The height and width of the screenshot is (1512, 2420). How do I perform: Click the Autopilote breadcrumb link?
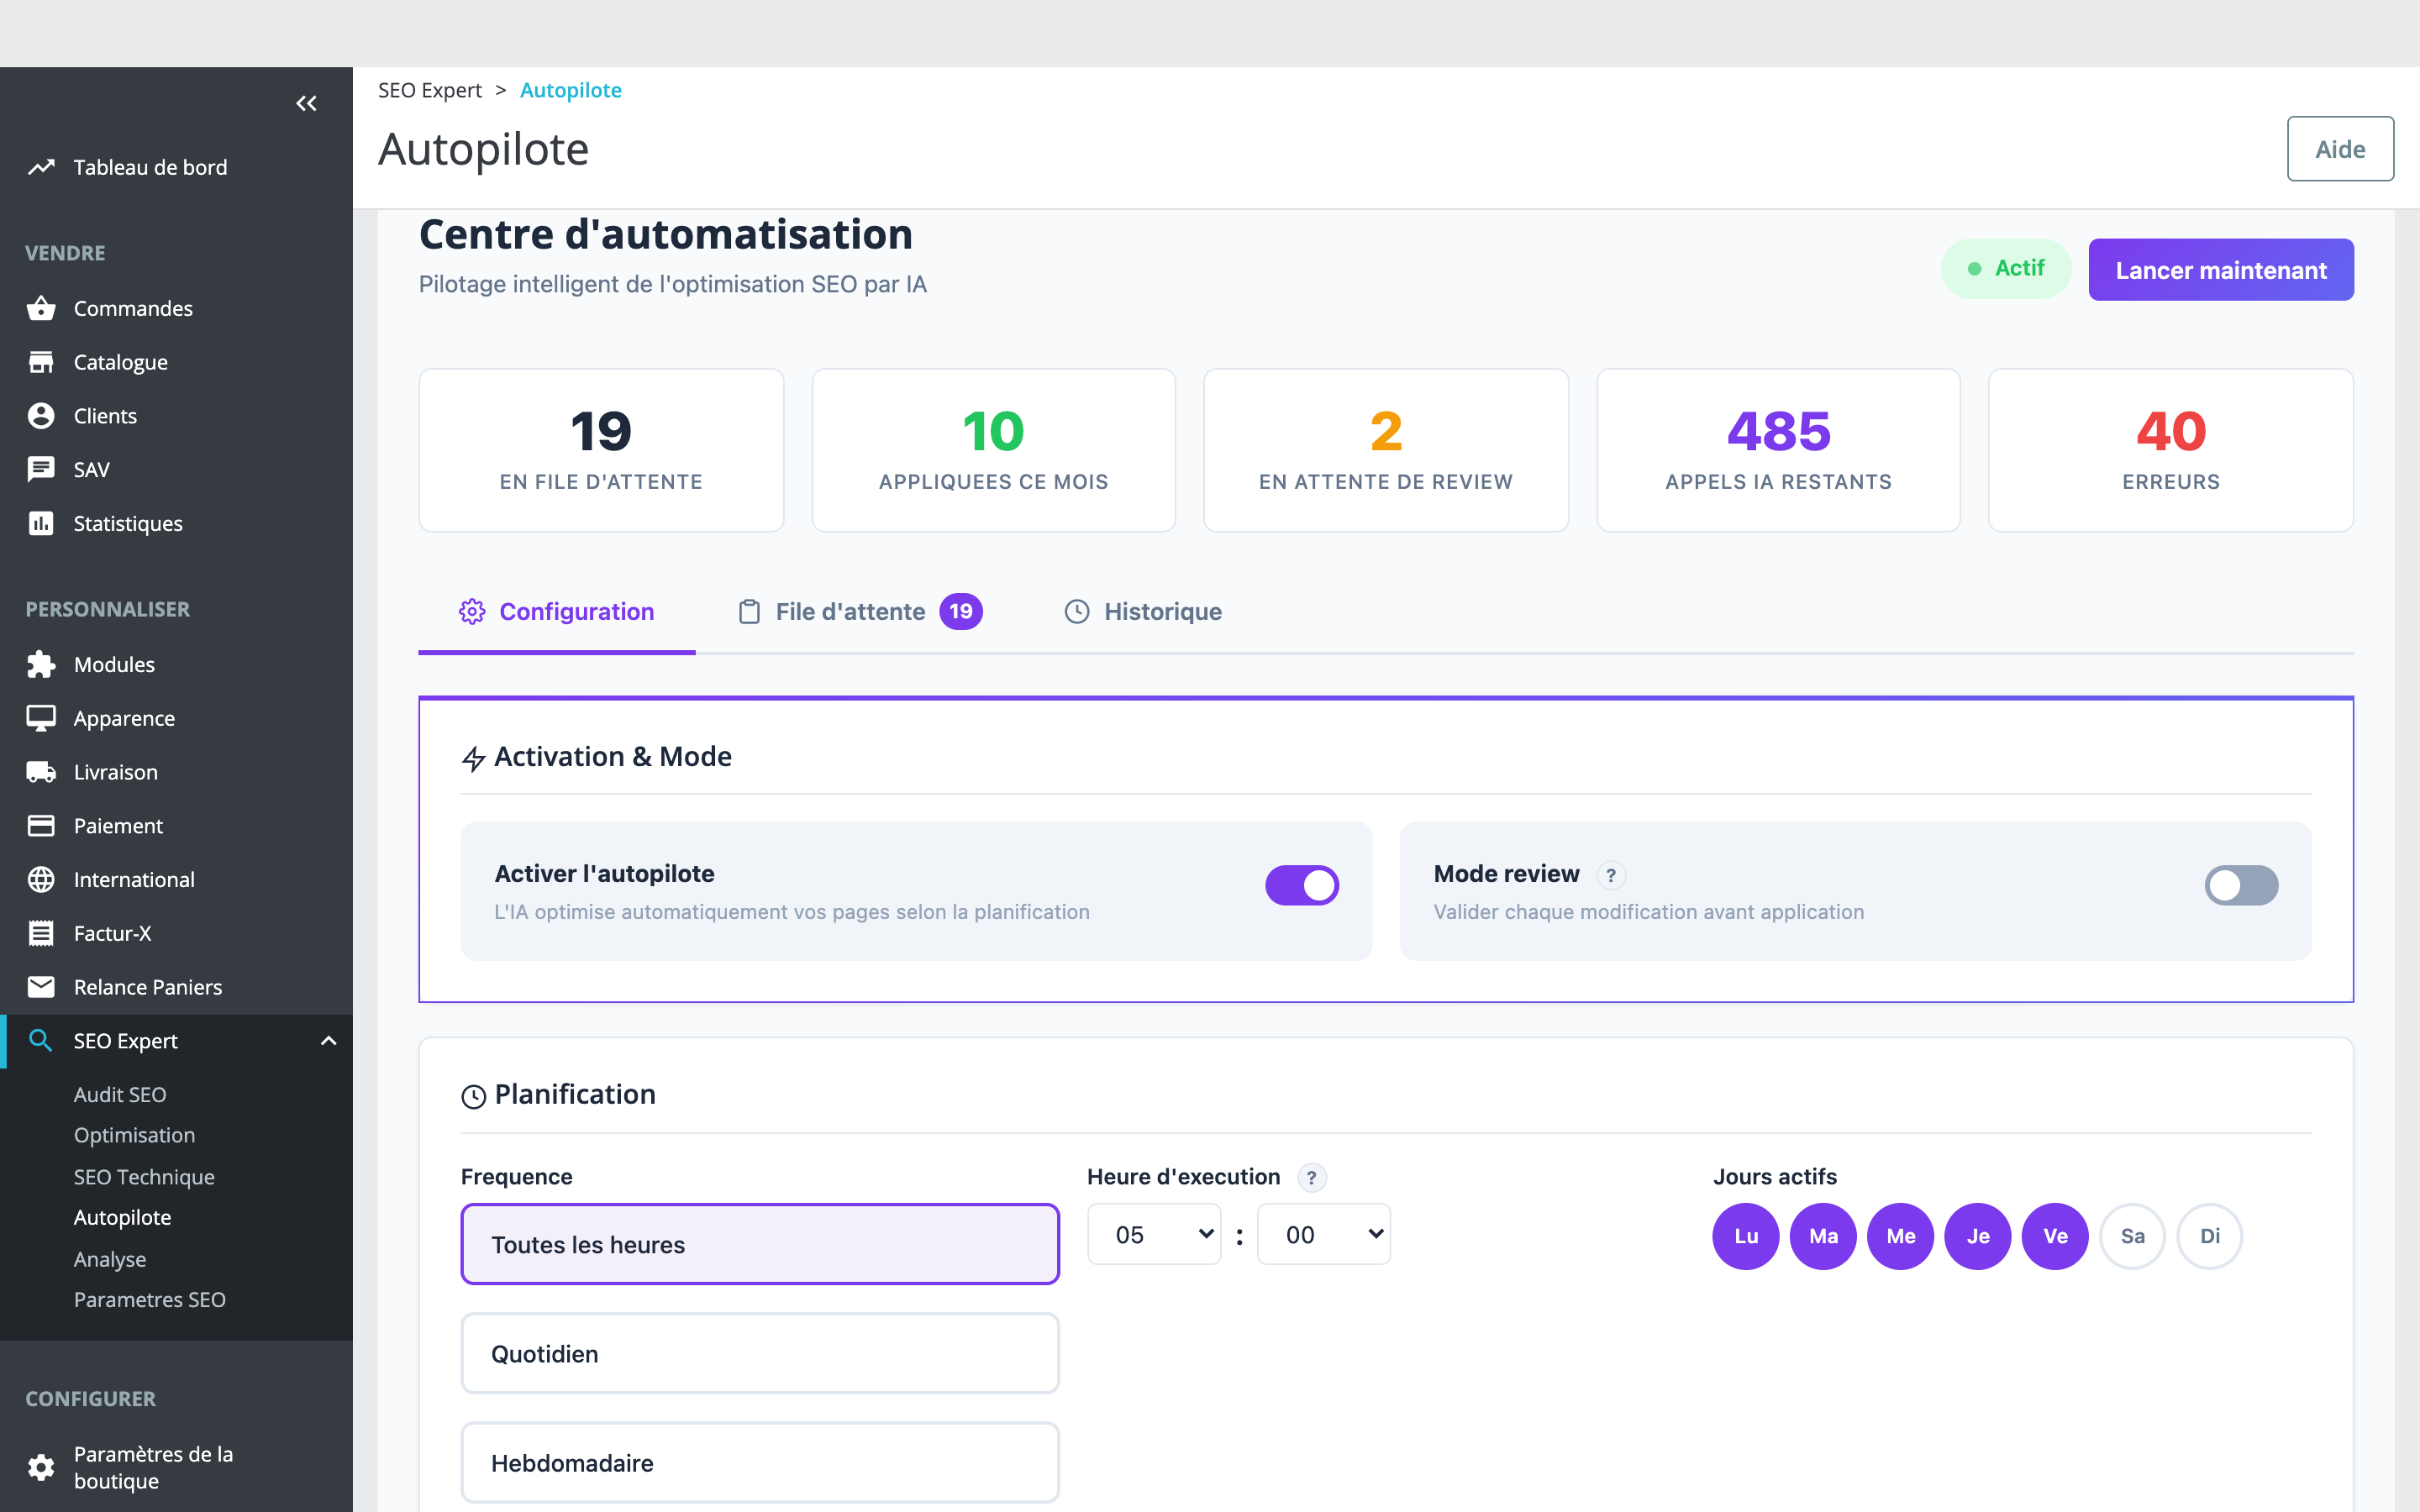tap(571, 90)
